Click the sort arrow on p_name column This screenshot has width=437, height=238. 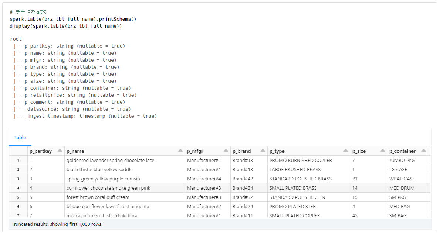181,150
